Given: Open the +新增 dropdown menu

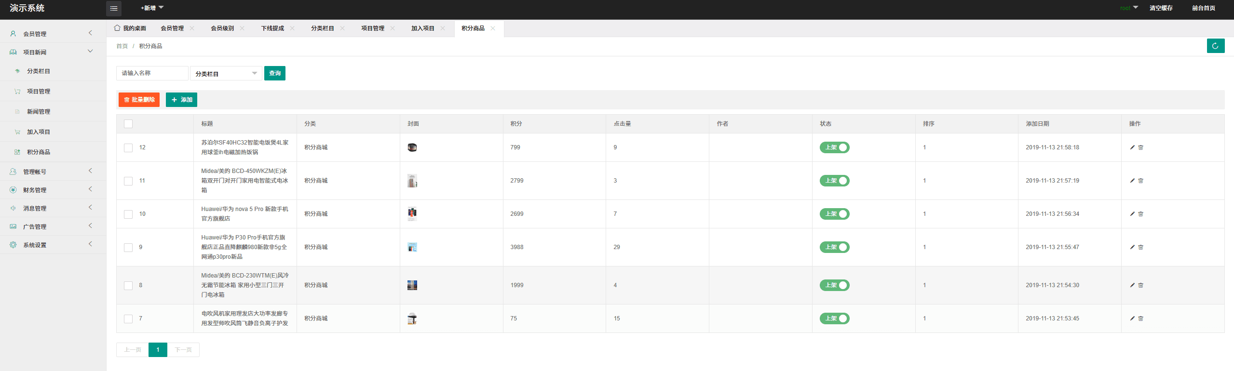Looking at the screenshot, I should tap(152, 8).
